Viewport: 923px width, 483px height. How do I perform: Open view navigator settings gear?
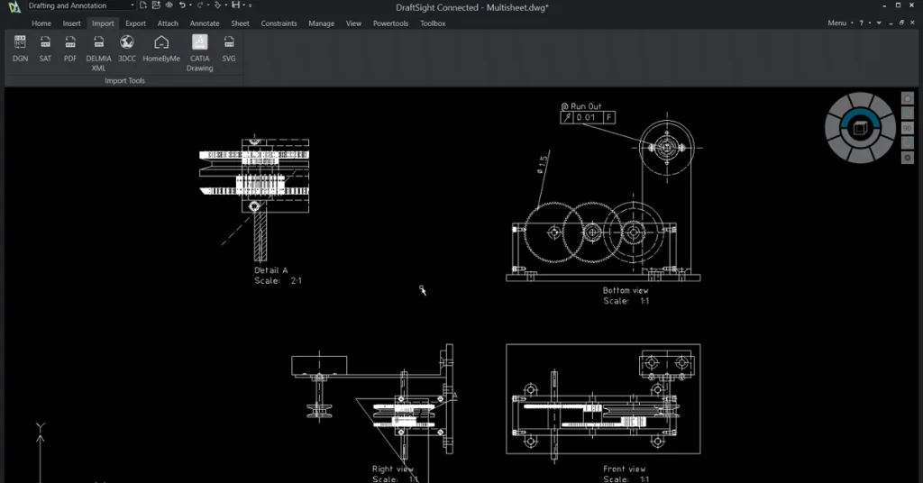[908, 158]
